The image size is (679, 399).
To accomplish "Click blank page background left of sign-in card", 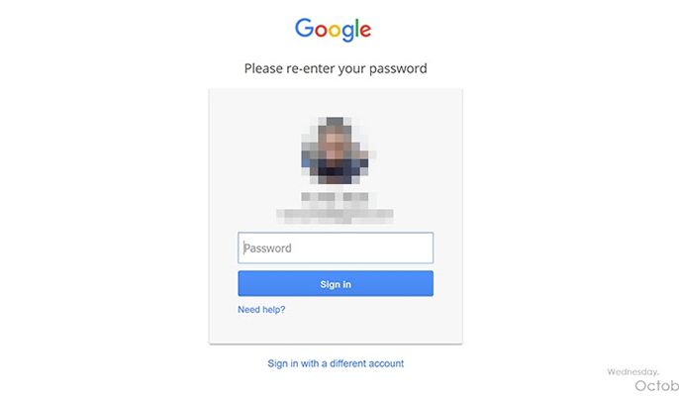I will [x=104, y=217].
